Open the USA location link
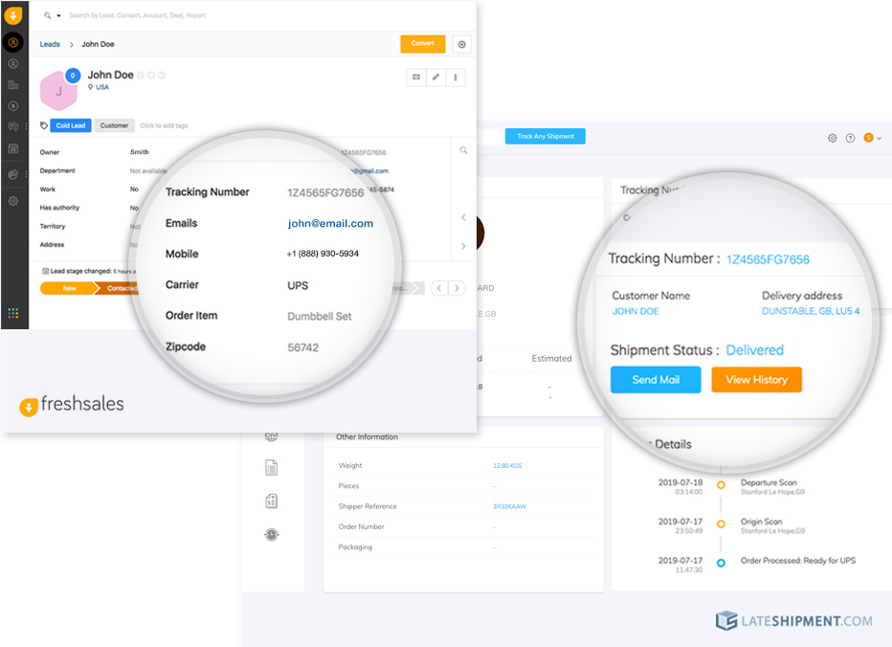Viewport: 892px width, 647px height. click(101, 87)
